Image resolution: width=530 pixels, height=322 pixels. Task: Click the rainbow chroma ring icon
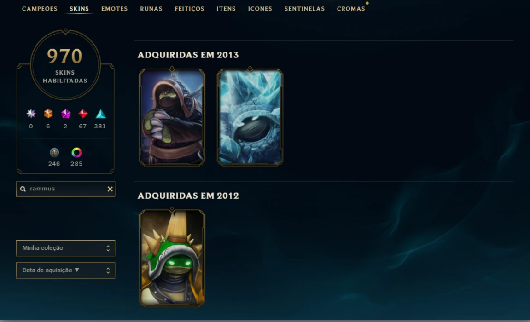point(77,153)
